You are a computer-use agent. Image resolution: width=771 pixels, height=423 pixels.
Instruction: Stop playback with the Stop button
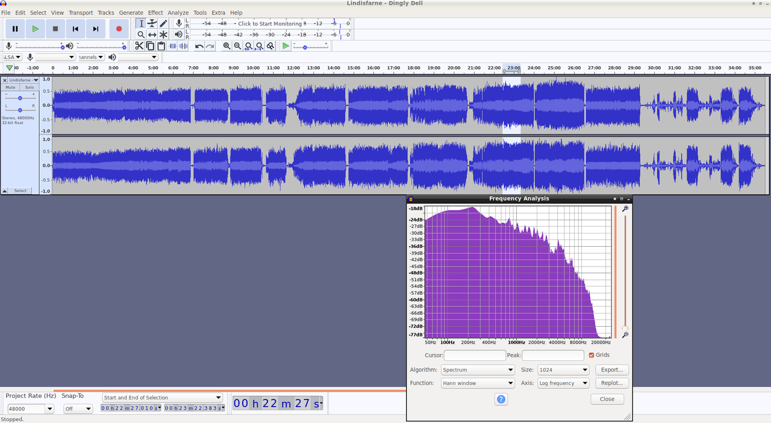[x=55, y=28]
